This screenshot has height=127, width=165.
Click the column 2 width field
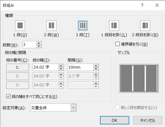tap(46, 76)
